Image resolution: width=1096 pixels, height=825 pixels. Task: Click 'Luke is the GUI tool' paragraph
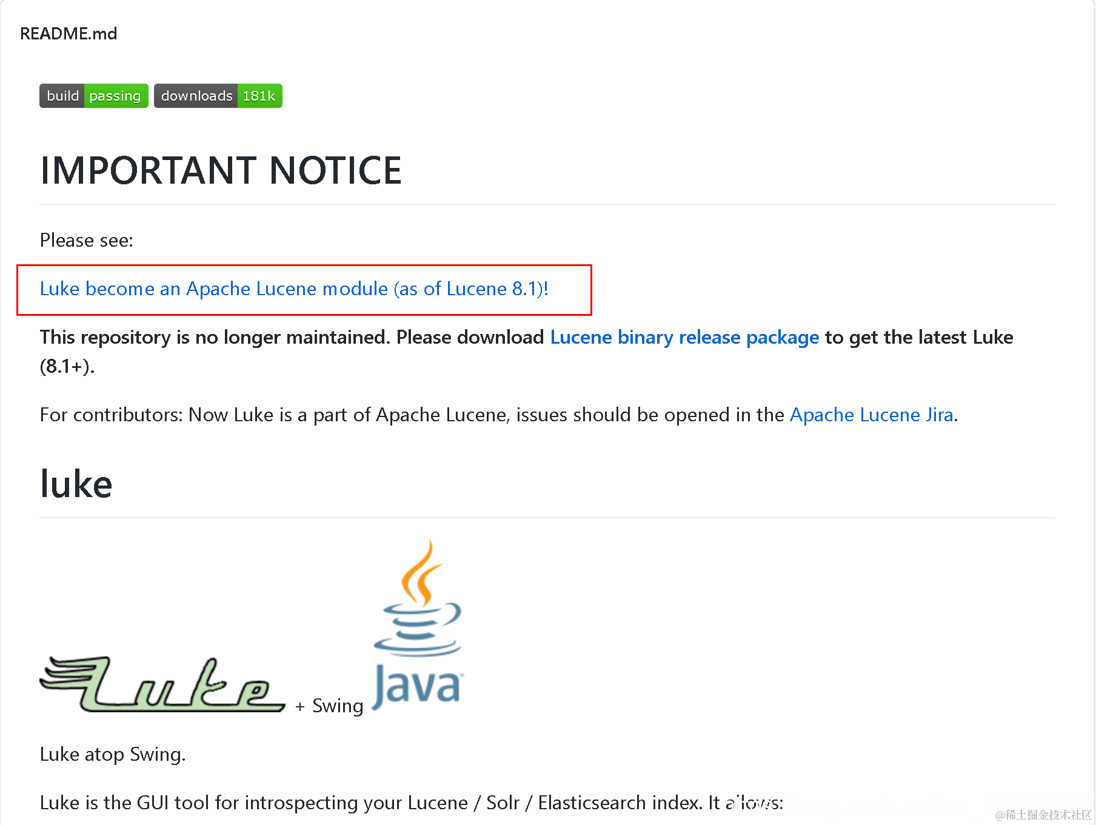coord(412,803)
